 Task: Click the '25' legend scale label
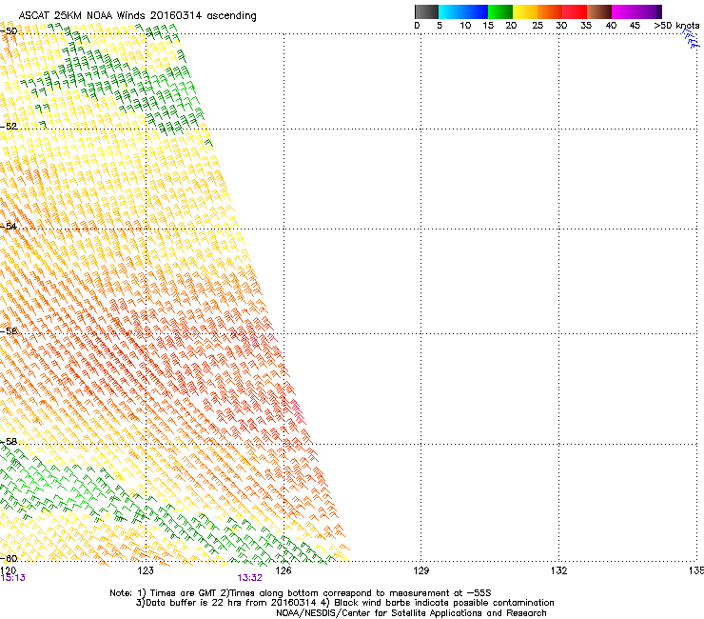pos(538,26)
